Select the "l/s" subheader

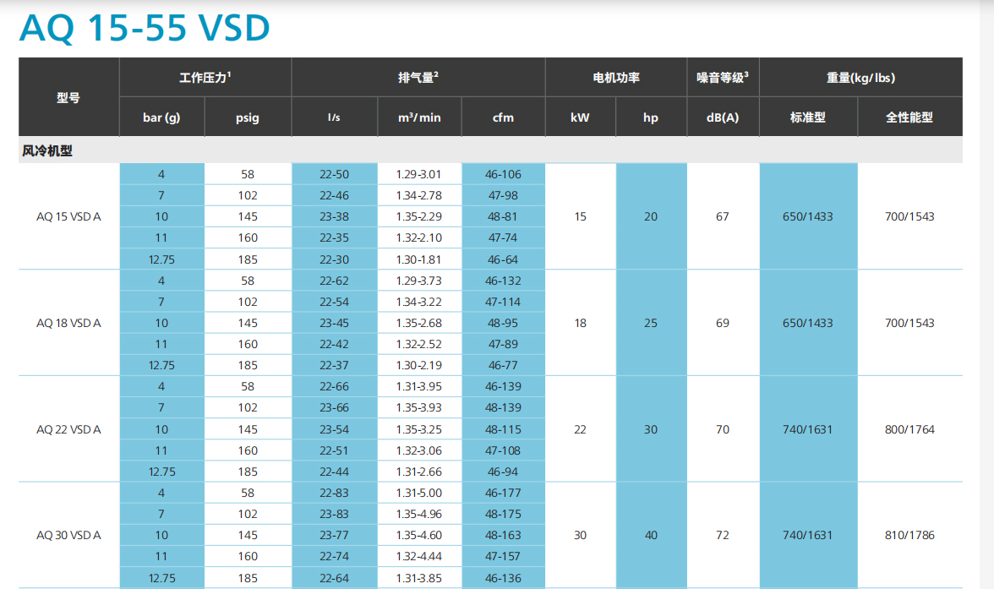click(334, 117)
